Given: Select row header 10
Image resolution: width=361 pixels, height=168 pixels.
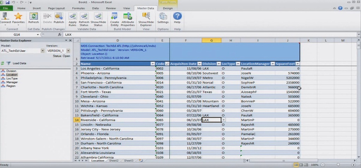Looking at the screenshot, I should click(x=77, y=101).
